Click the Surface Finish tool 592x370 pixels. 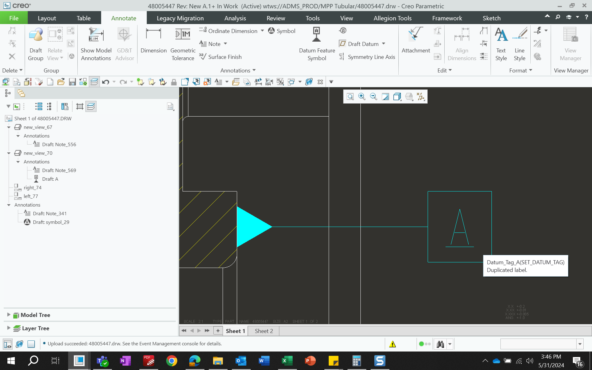point(221,57)
